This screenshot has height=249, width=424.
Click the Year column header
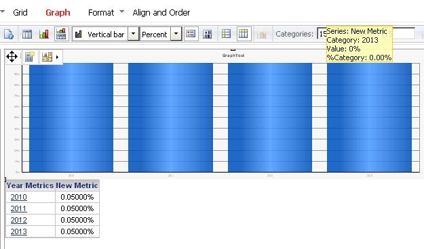click(15, 185)
